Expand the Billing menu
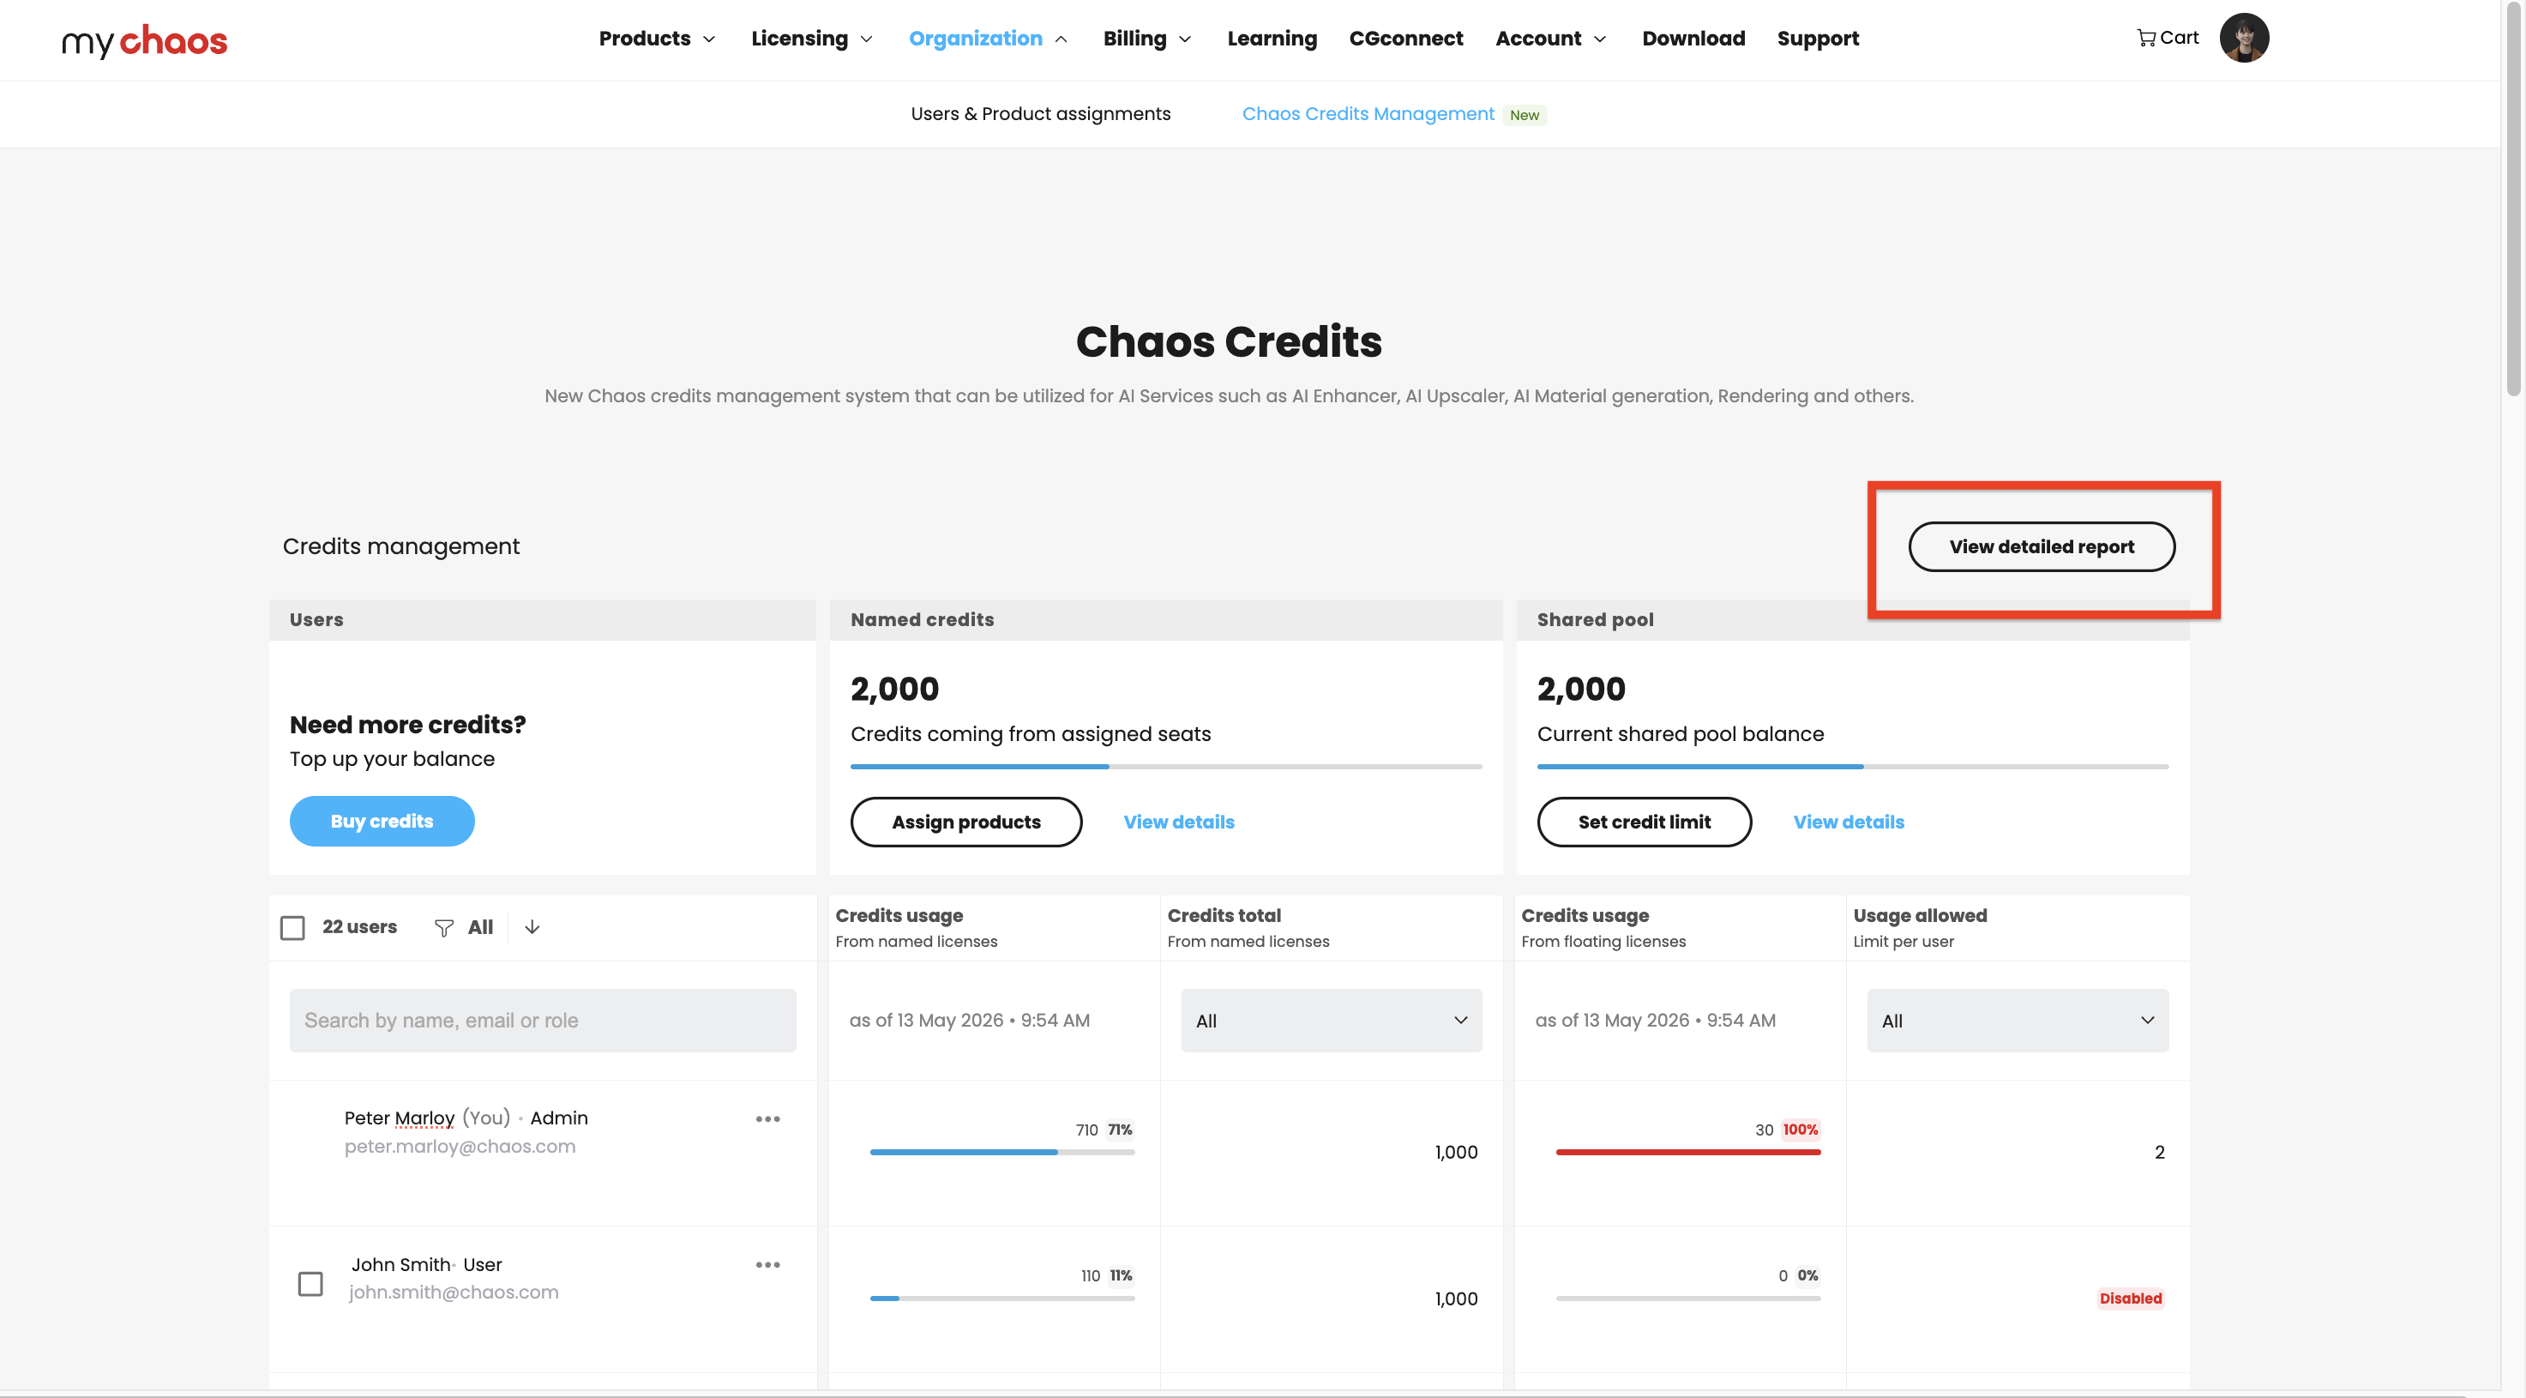The width and height of the screenshot is (2526, 1398). coord(1146,39)
